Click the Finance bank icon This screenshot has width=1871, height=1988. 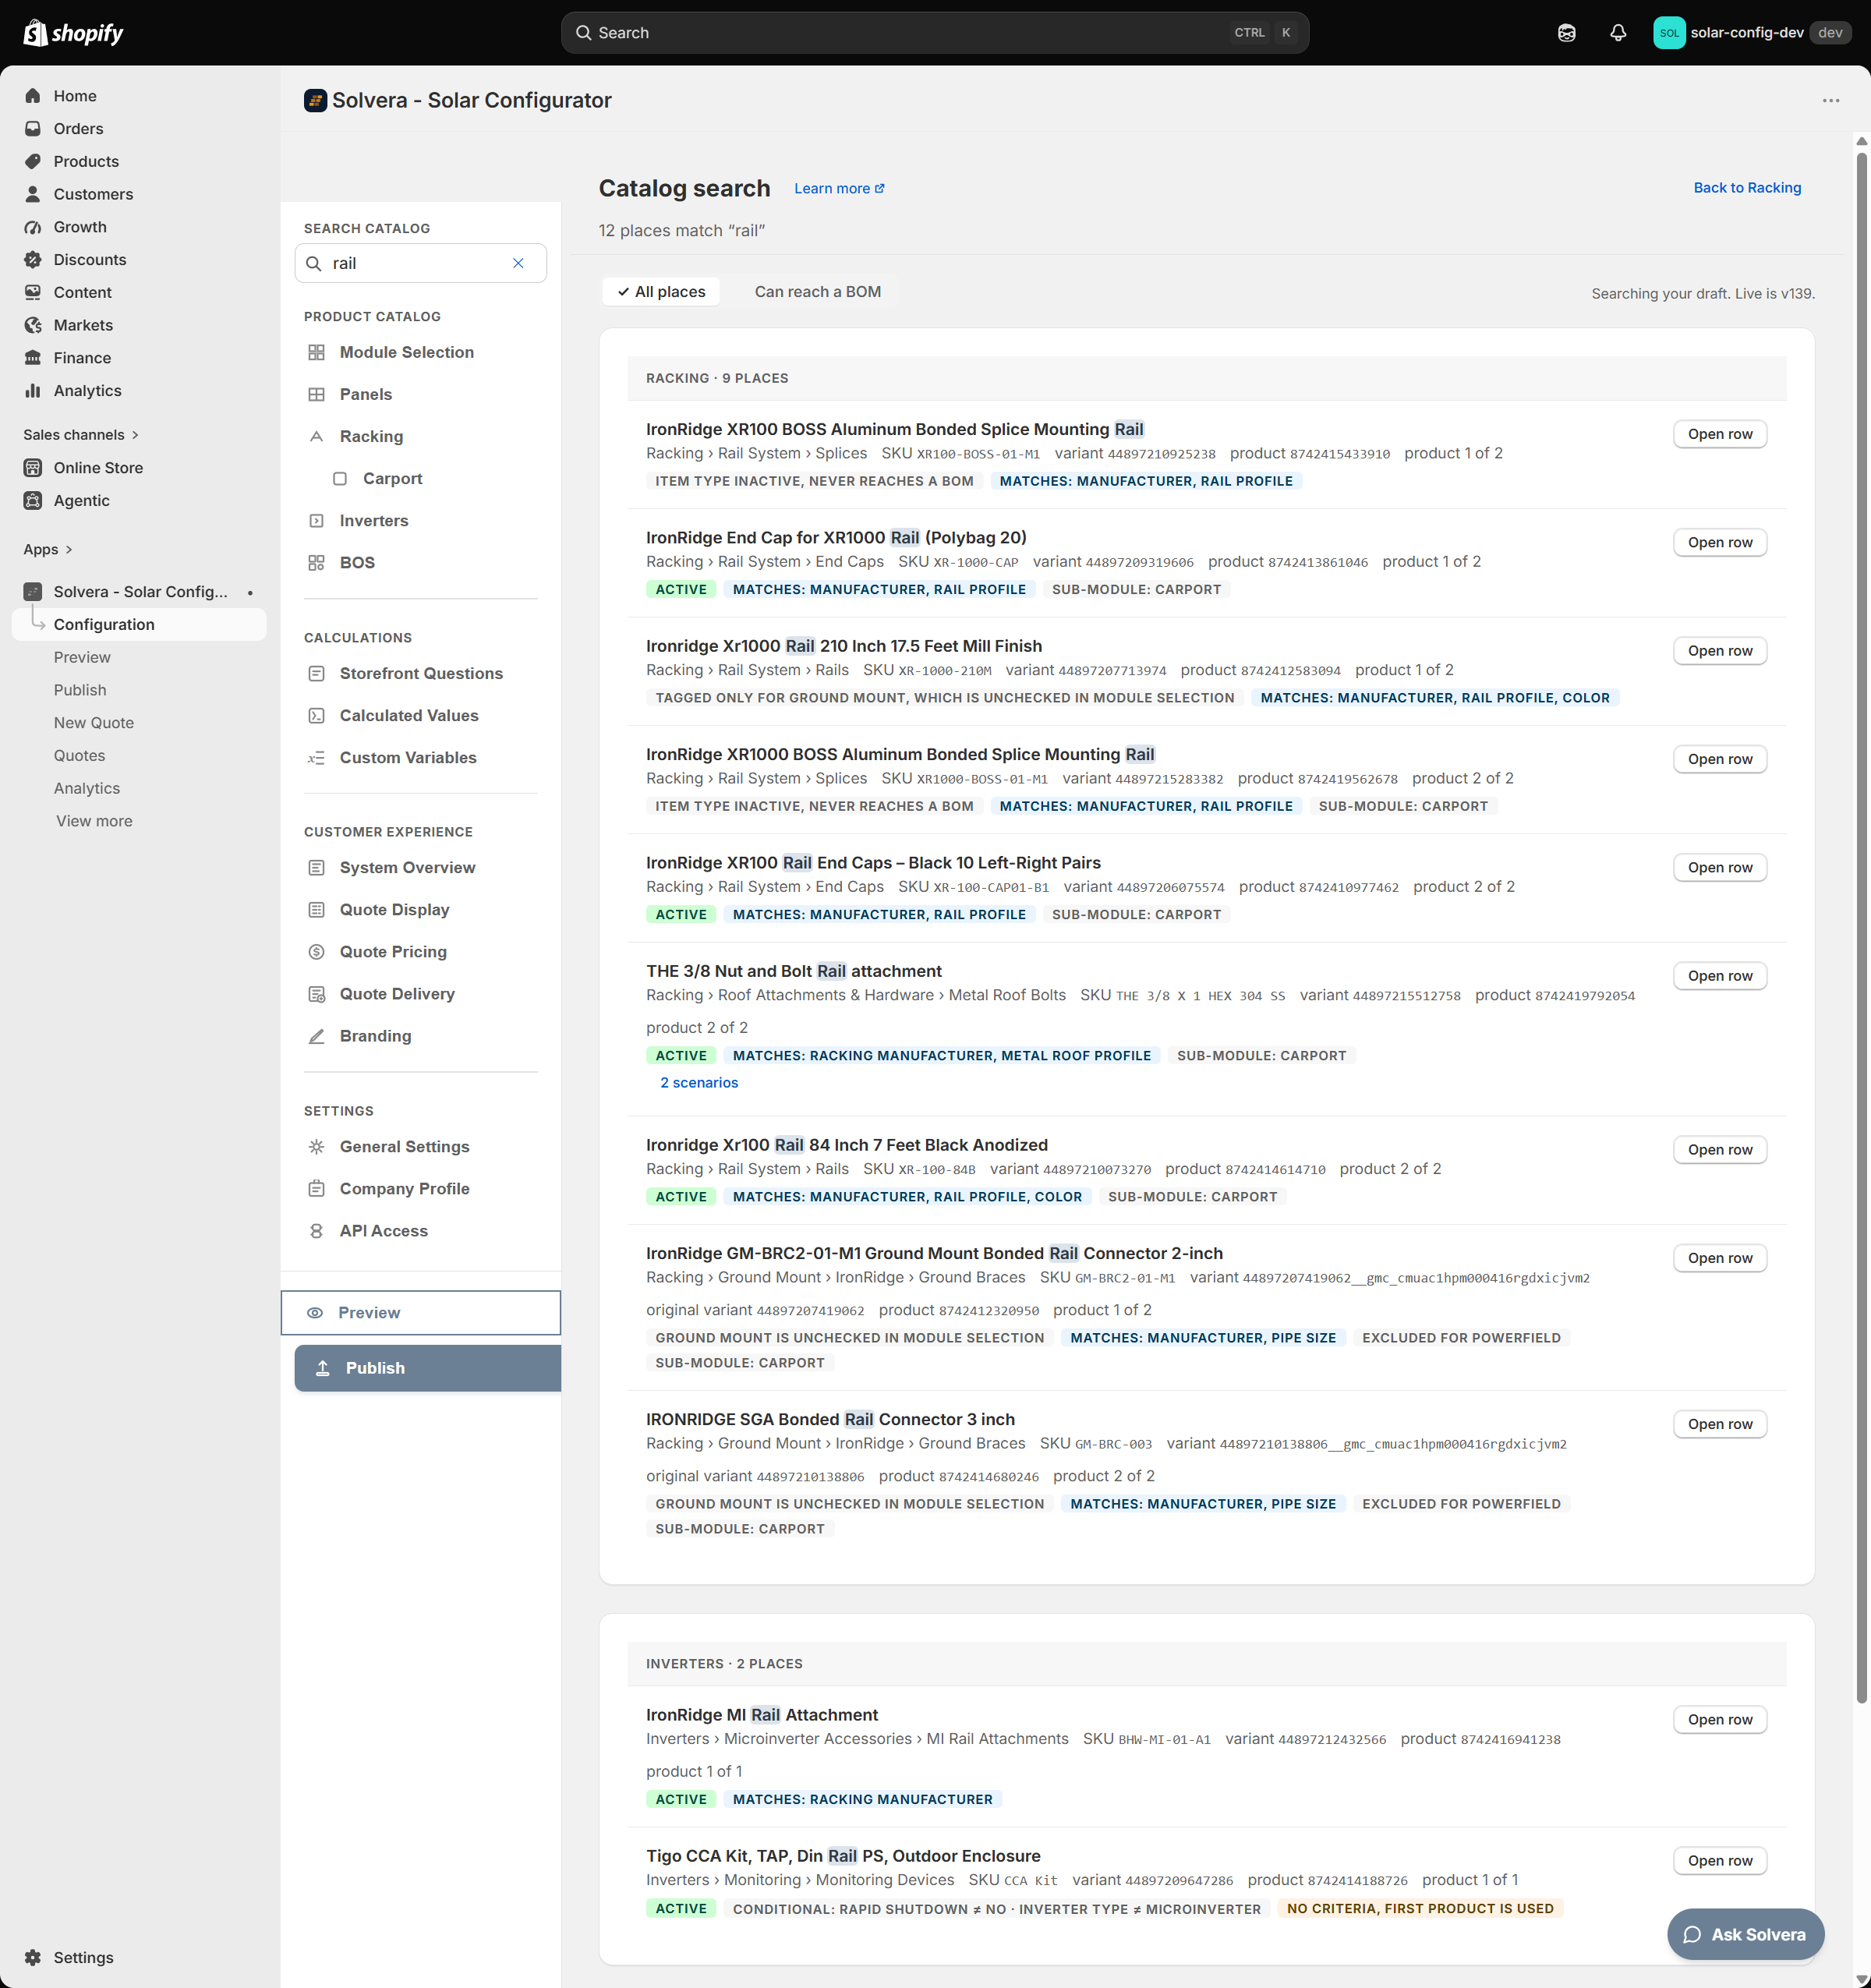coord(33,358)
